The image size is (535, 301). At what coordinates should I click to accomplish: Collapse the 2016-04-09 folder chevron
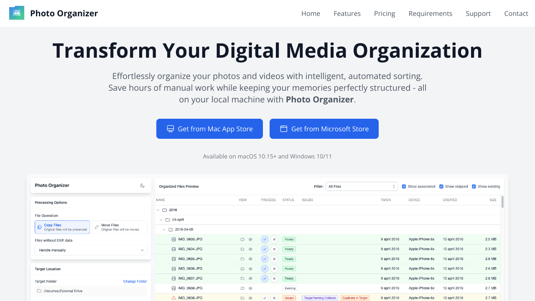point(164,230)
